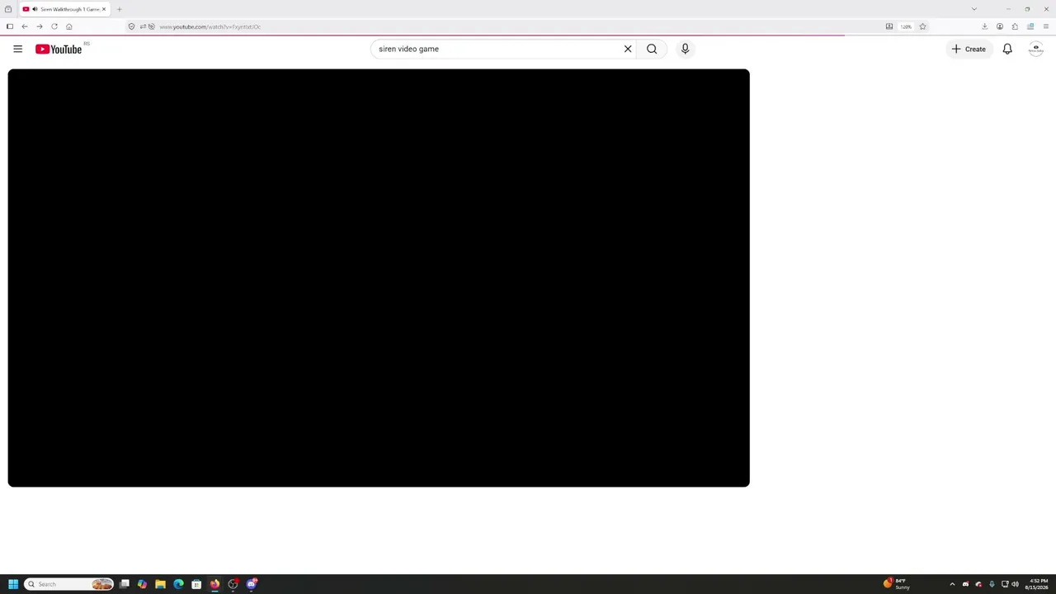Image resolution: width=1056 pixels, height=594 pixels.
Task: Open the browser home page
Action: (x=69, y=26)
